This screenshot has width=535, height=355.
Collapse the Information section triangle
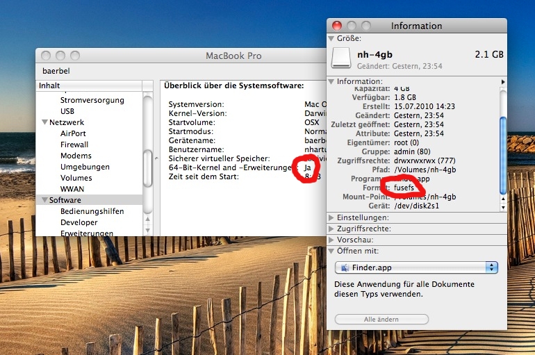pos(331,81)
